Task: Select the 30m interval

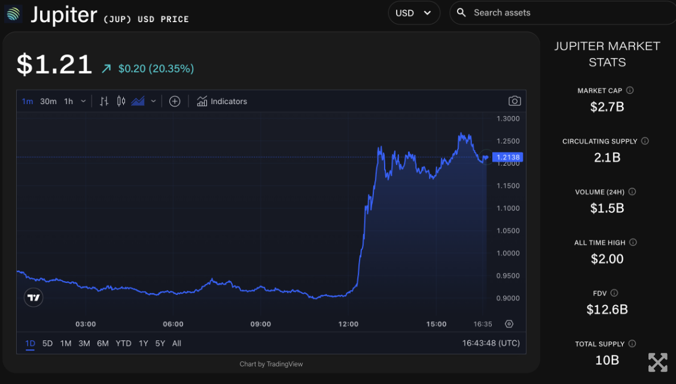Action: point(48,101)
